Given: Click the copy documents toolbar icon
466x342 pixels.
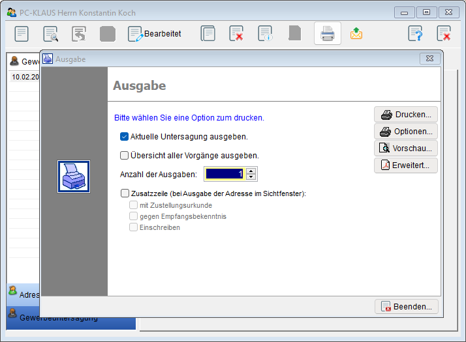Looking at the screenshot, I should click(208, 34).
